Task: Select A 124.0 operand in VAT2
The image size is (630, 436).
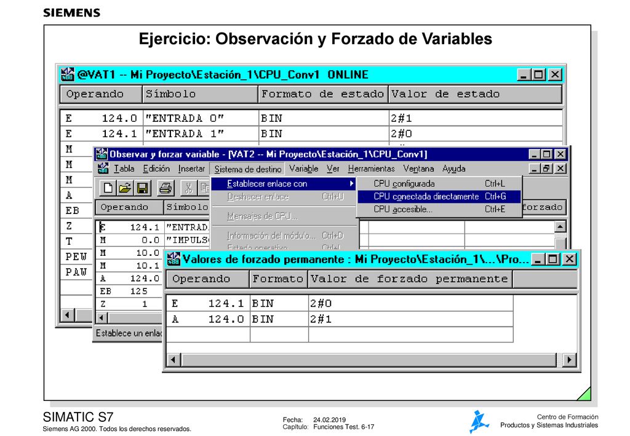Action: pos(130,278)
